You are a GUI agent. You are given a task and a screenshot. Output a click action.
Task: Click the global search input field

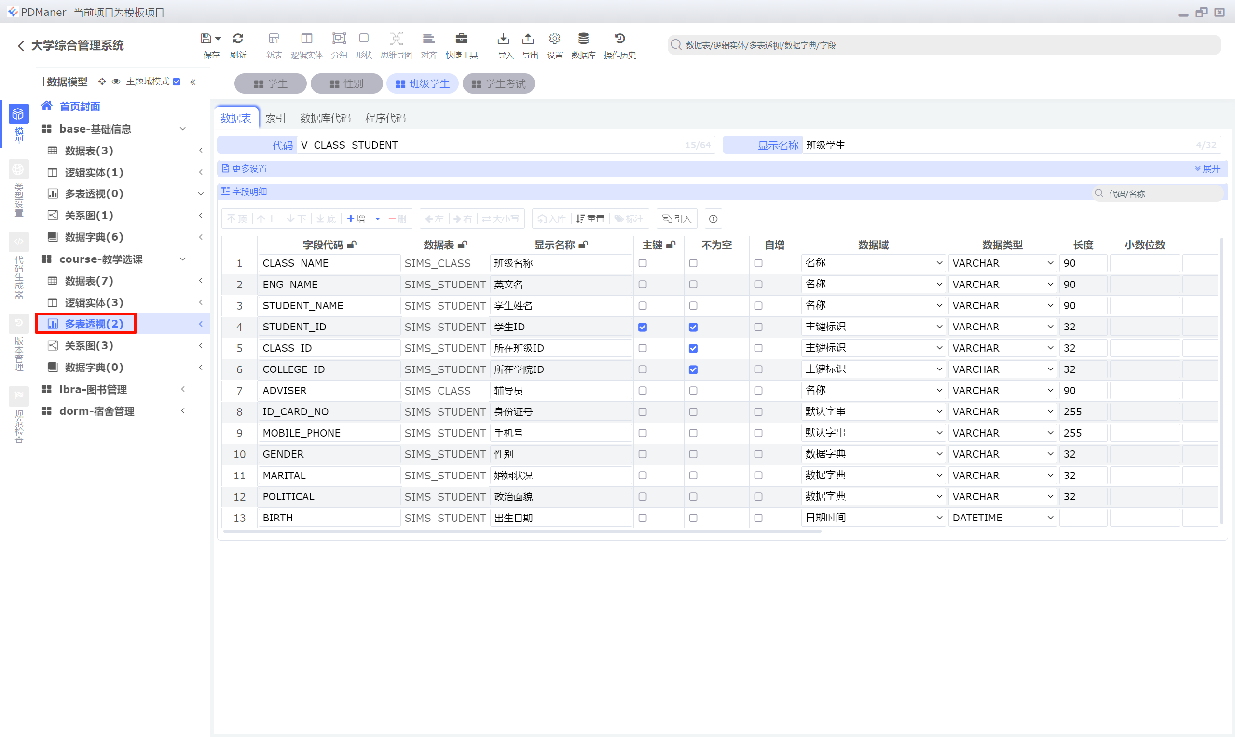pyautogui.click(x=944, y=46)
